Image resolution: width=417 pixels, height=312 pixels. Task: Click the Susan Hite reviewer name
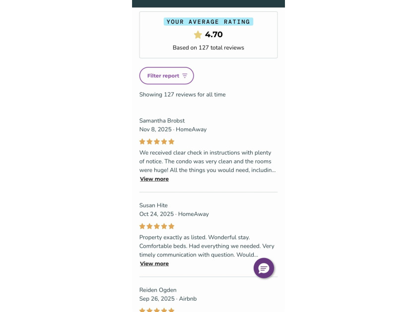[x=153, y=206]
